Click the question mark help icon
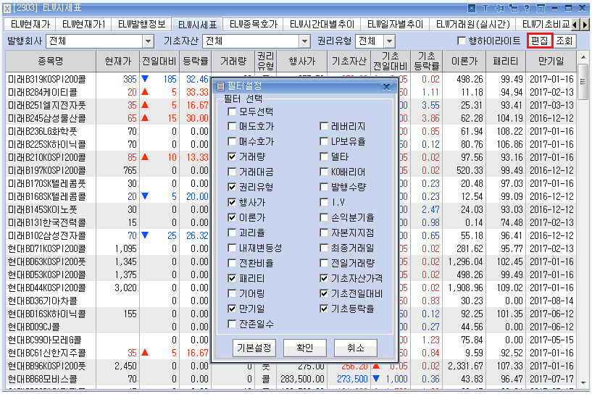This screenshot has height=394, width=592. pyautogui.click(x=527, y=8)
